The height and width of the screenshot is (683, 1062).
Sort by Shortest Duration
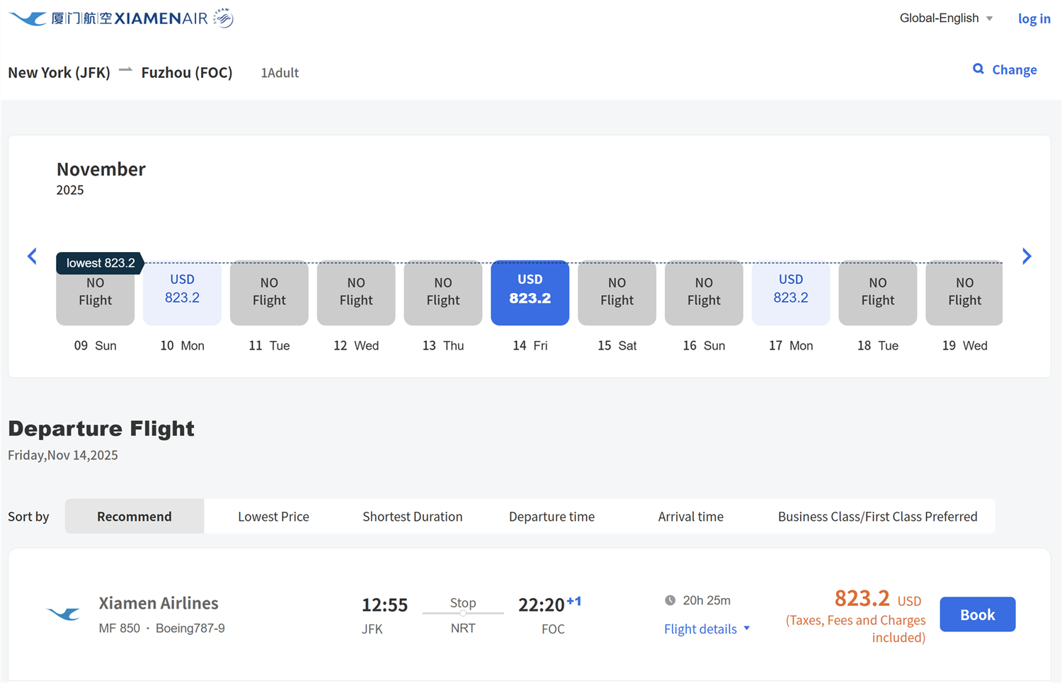[x=412, y=517]
